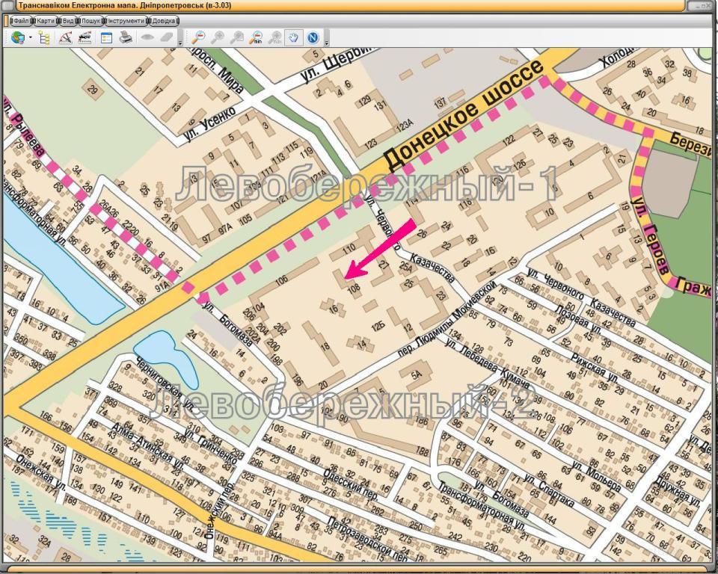
Task: Open the Інструменти menu
Action: [126, 21]
